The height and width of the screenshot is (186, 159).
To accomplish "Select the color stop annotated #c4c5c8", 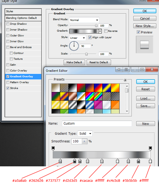I will [x=128, y=161].
